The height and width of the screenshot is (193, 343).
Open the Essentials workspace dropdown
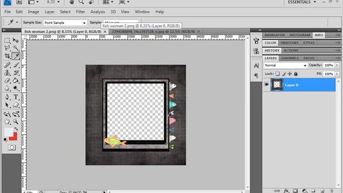click(302, 2)
